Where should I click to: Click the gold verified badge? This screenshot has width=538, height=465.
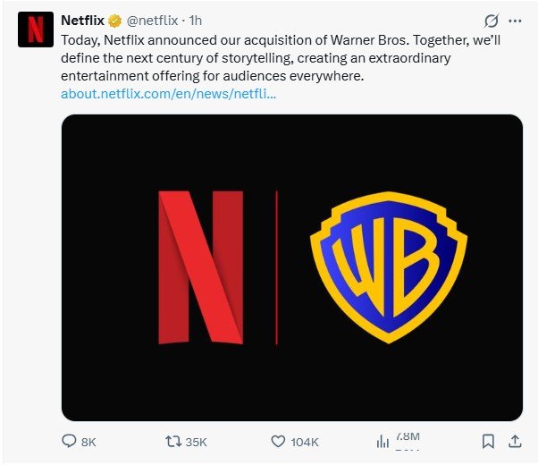(x=115, y=21)
